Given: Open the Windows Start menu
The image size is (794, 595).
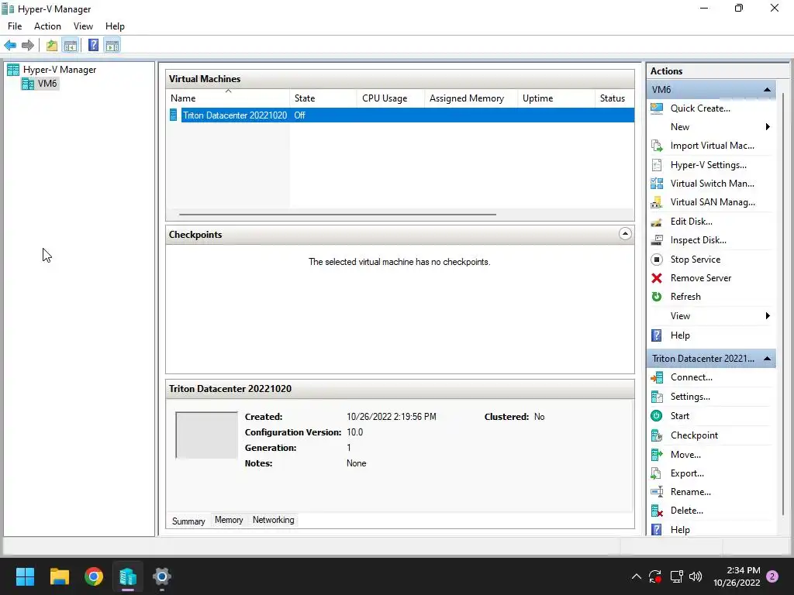Looking at the screenshot, I should [x=26, y=576].
